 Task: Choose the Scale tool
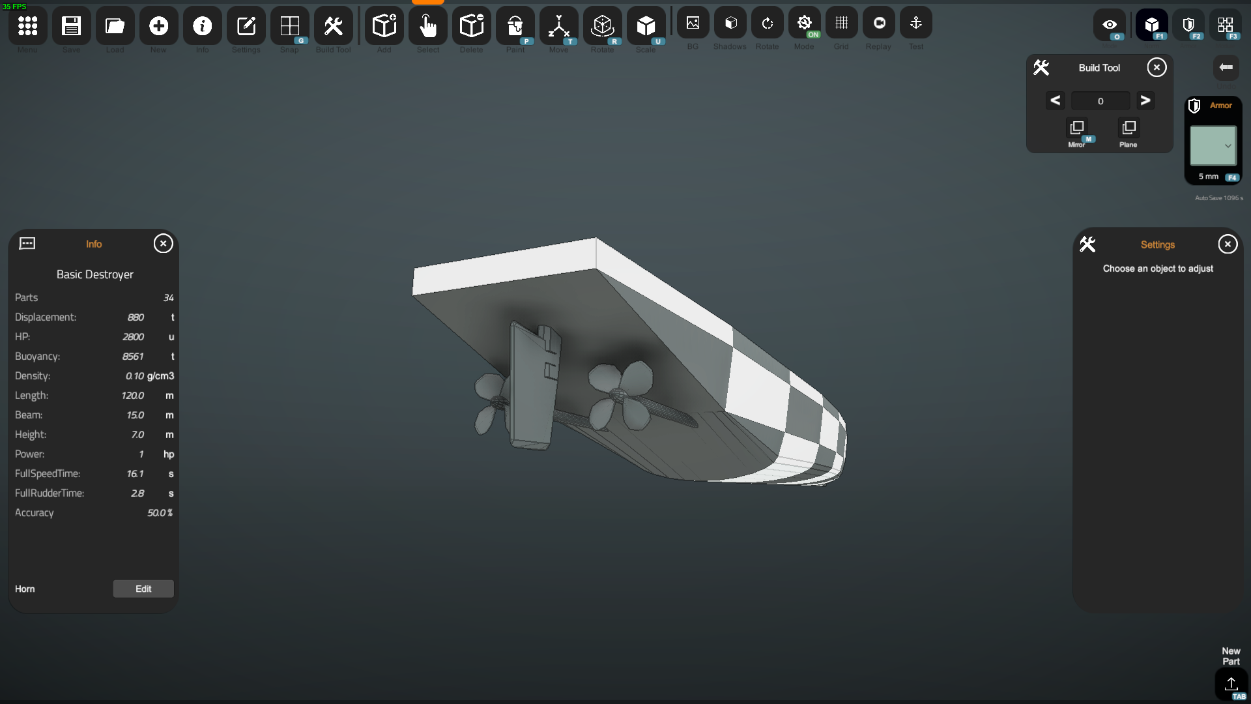coord(646,26)
